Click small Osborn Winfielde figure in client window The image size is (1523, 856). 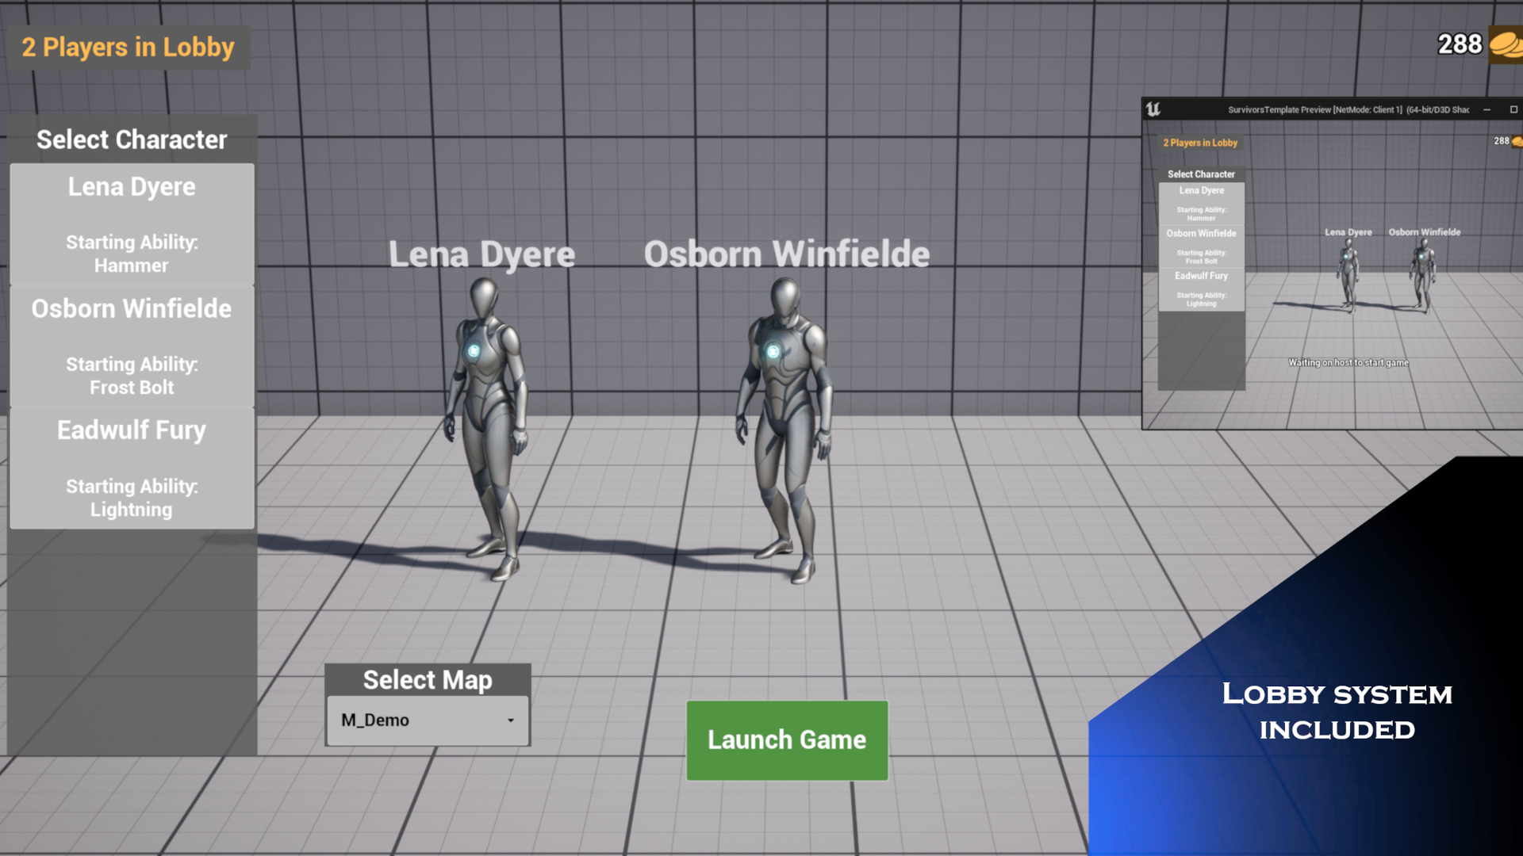point(1422,275)
